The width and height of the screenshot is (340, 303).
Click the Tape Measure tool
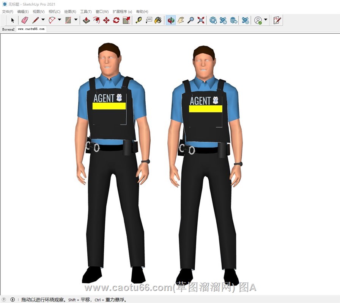tap(139, 20)
